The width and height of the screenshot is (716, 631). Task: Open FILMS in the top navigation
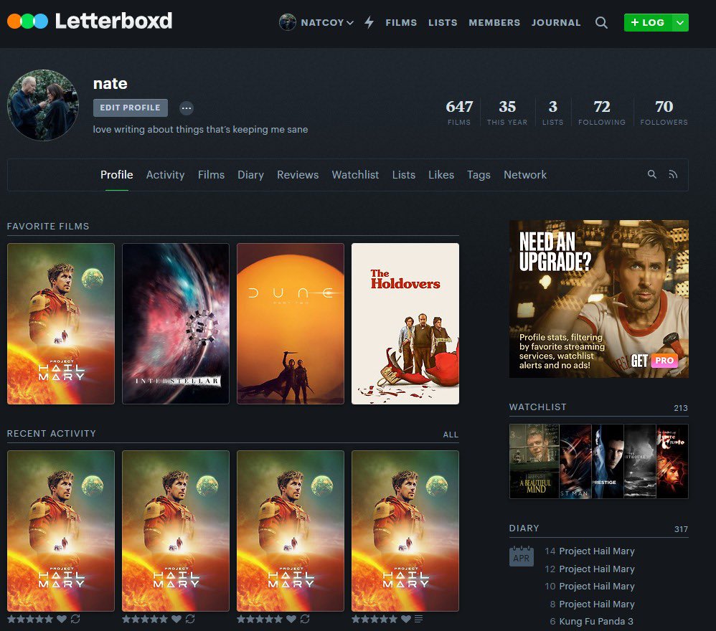401,22
